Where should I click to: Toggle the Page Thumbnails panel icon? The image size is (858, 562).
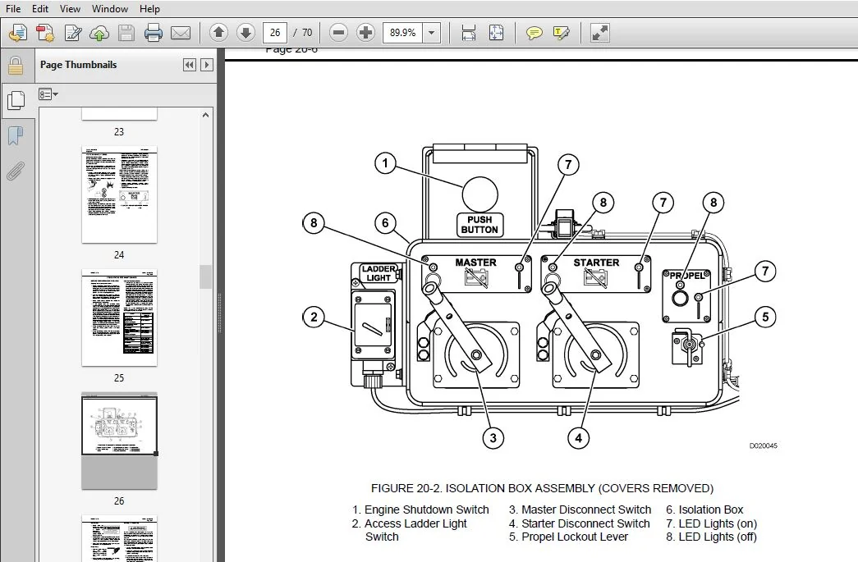click(x=16, y=100)
